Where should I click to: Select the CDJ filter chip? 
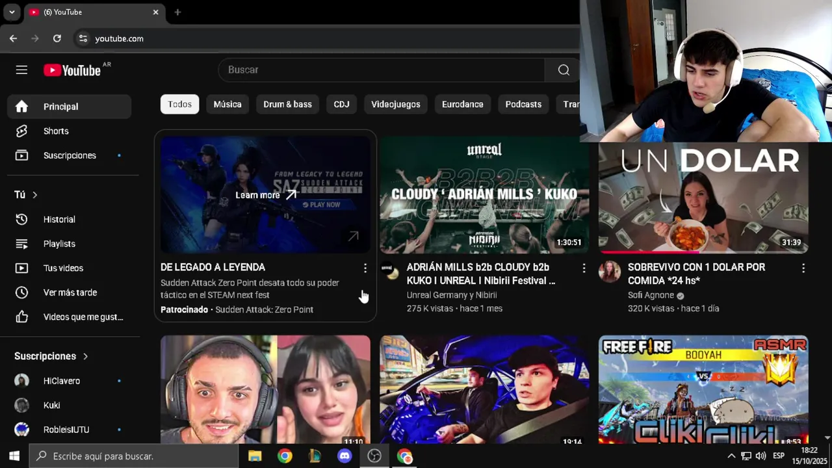tap(341, 104)
